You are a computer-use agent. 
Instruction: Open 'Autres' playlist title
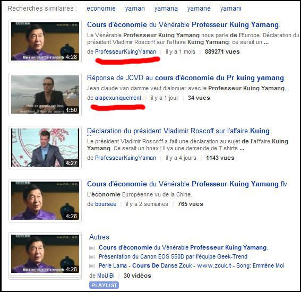[99, 237]
